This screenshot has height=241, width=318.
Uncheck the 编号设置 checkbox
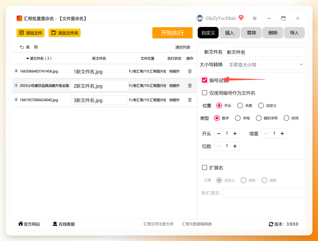pyautogui.click(x=205, y=80)
